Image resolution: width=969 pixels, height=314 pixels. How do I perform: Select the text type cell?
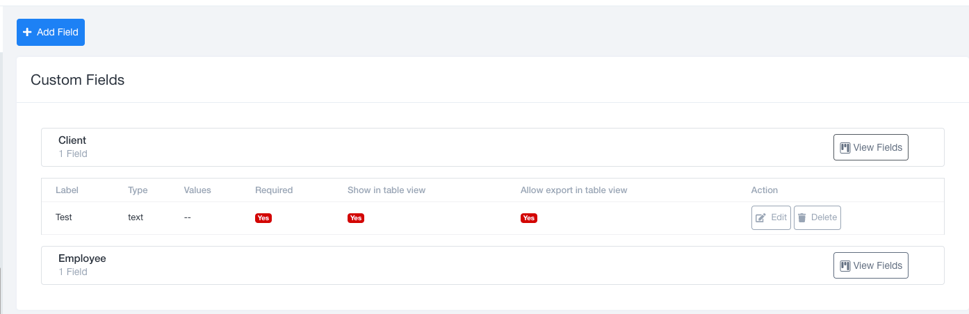pos(136,217)
